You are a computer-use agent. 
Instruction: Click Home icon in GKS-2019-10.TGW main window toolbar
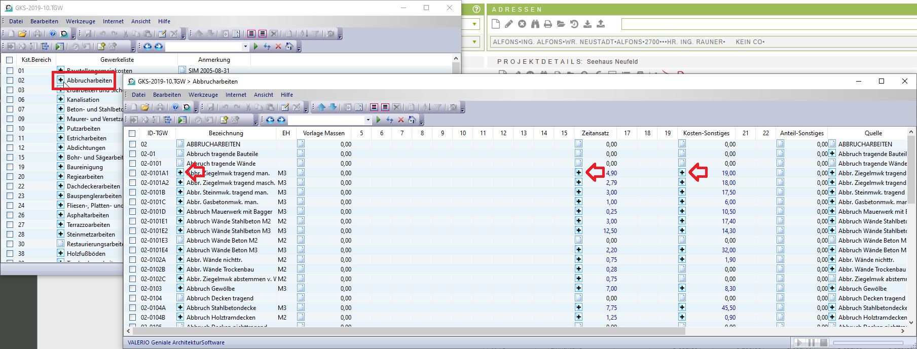(x=289, y=47)
